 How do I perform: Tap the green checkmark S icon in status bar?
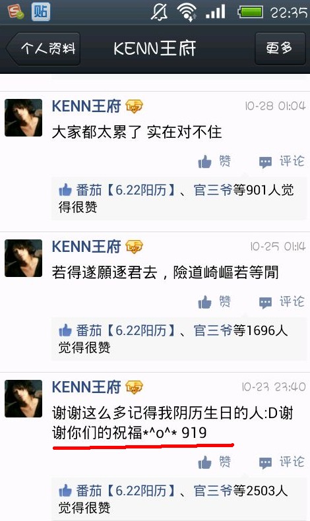coord(16,12)
